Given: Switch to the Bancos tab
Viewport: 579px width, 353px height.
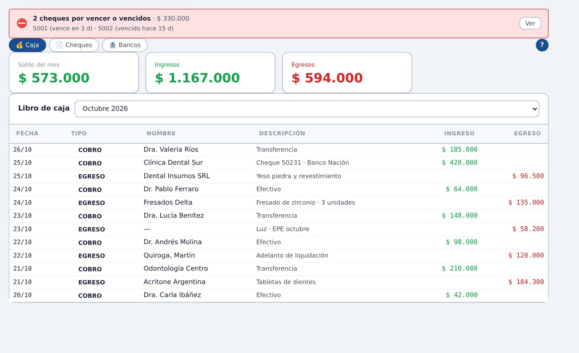Looking at the screenshot, I should click(124, 45).
